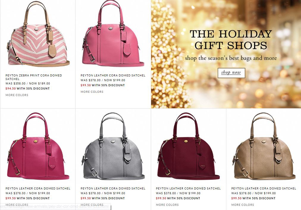This screenshot has height=210, width=301.
Task: Show More Colors for light pink satchel
Action: (92, 92)
